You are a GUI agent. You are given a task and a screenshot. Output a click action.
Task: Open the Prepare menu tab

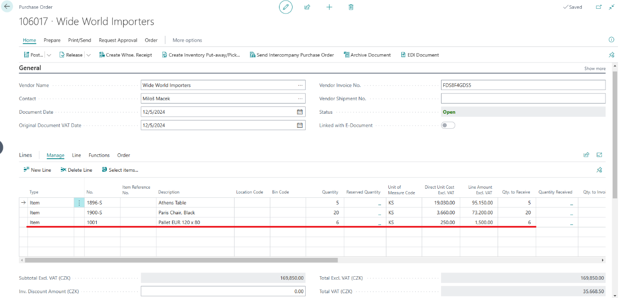pos(52,40)
